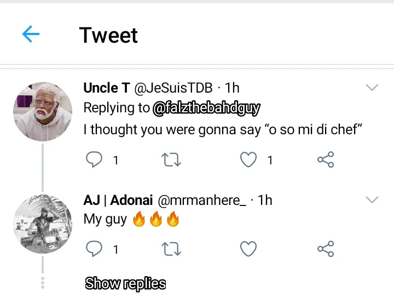Viewport: 394px width, 303px height.
Task: Reply to Uncle T's tweet
Action: point(95,160)
